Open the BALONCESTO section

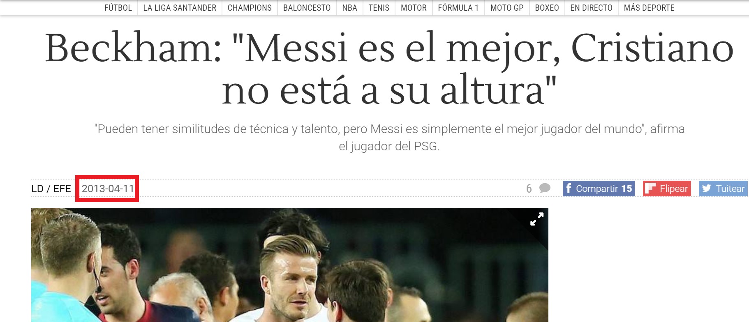[307, 8]
